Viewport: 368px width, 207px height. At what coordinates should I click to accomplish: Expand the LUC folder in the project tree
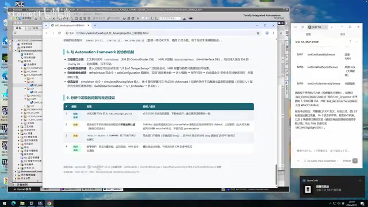point(25,106)
